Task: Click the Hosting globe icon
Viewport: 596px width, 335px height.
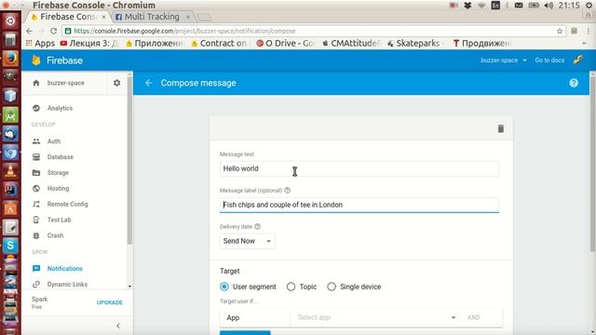Action: (x=36, y=188)
